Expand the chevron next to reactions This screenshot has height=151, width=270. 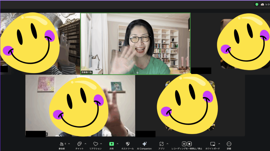[x=101, y=144]
